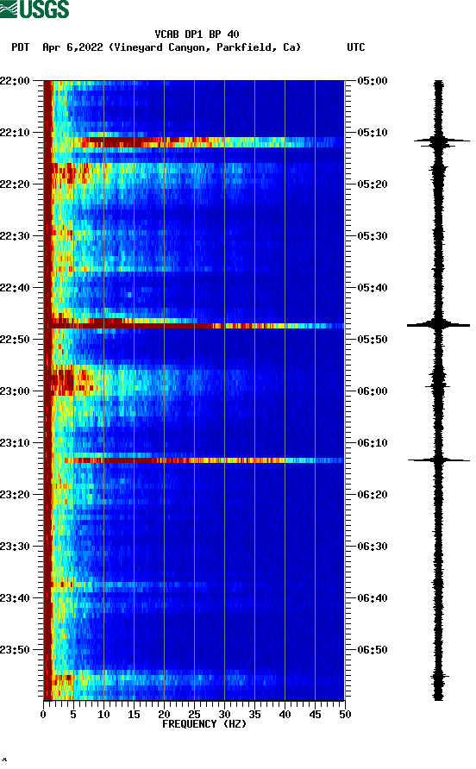Click the PDT timezone label
This screenshot has width=476, height=769.
pos(20,47)
